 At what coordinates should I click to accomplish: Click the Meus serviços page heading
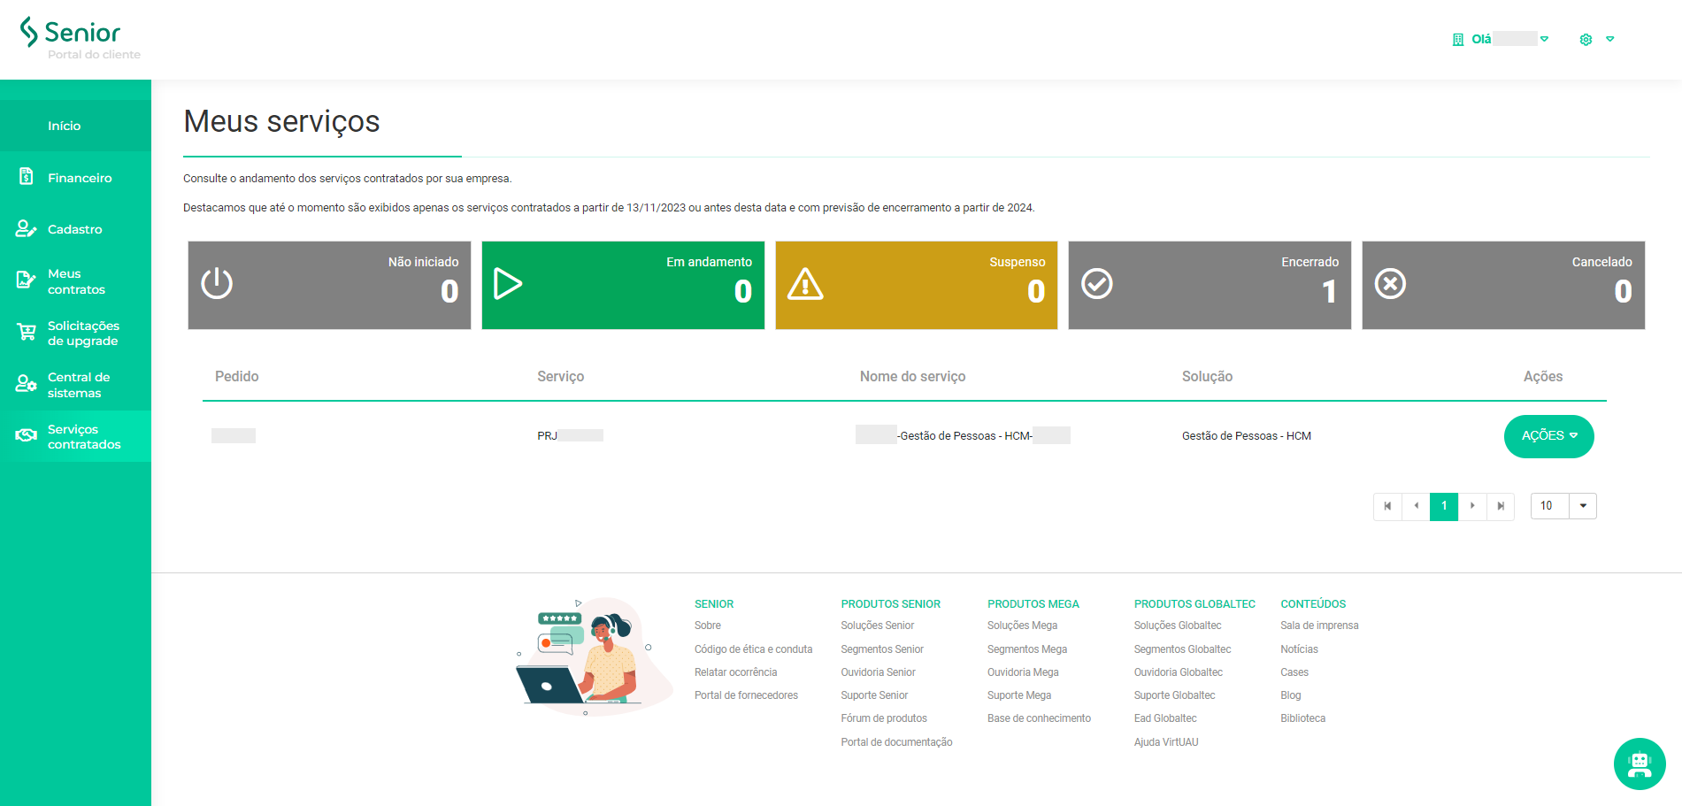(x=281, y=122)
